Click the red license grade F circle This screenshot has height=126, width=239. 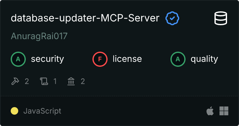[100, 59]
